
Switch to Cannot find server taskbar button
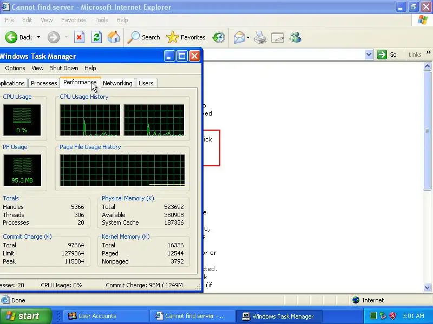coord(192,316)
